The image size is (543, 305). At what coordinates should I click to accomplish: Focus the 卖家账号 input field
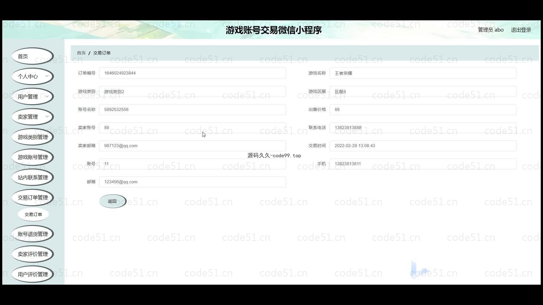pyautogui.click(x=192, y=128)
